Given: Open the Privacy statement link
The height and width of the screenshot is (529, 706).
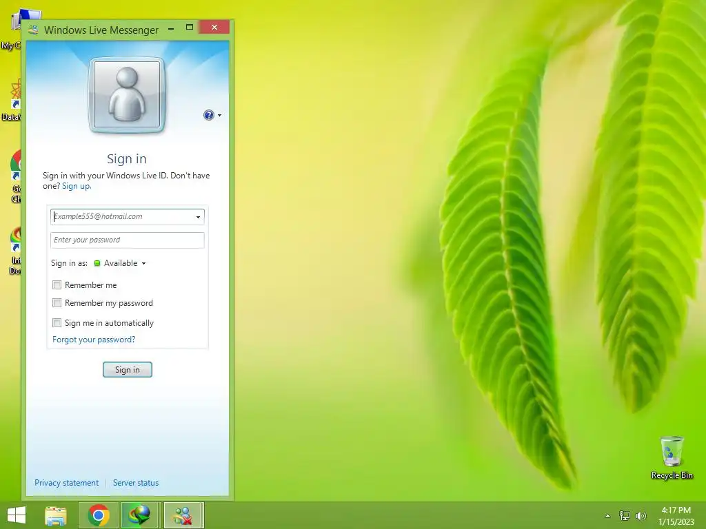Looking at the screenshot, I should 67,483.
